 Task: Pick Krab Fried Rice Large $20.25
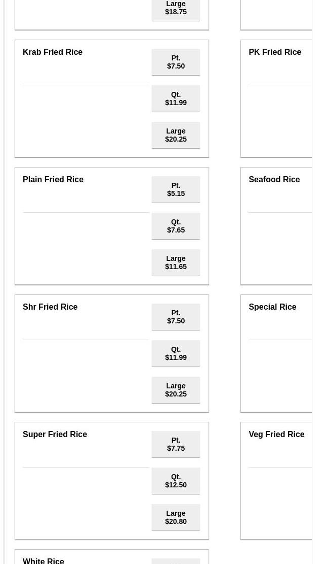pyautogui.click(x=176, y=135)
